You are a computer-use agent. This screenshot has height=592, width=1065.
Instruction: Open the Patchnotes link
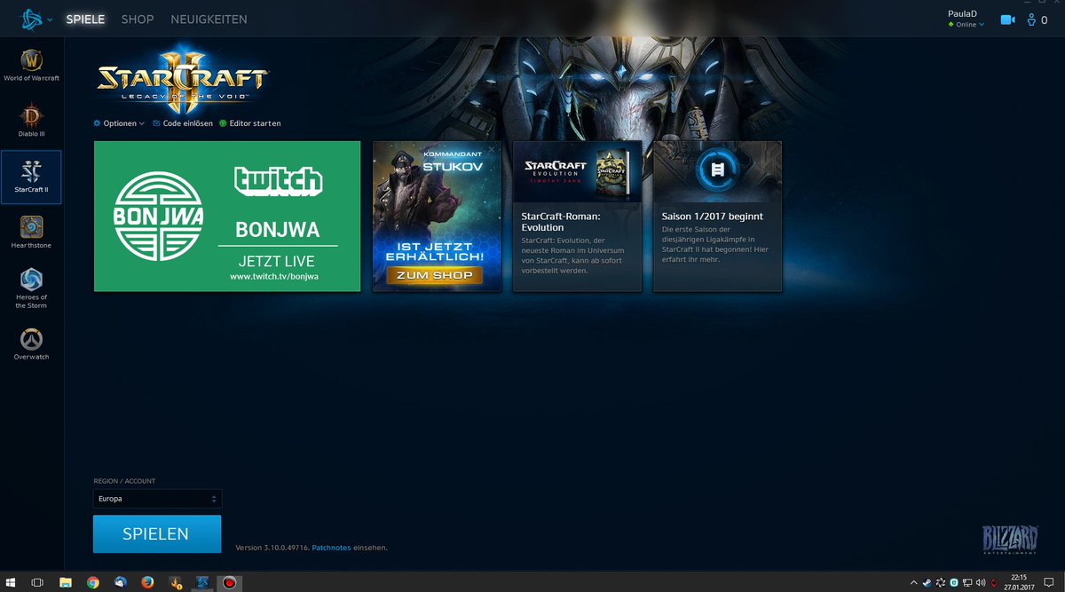[x=332, y=549]
